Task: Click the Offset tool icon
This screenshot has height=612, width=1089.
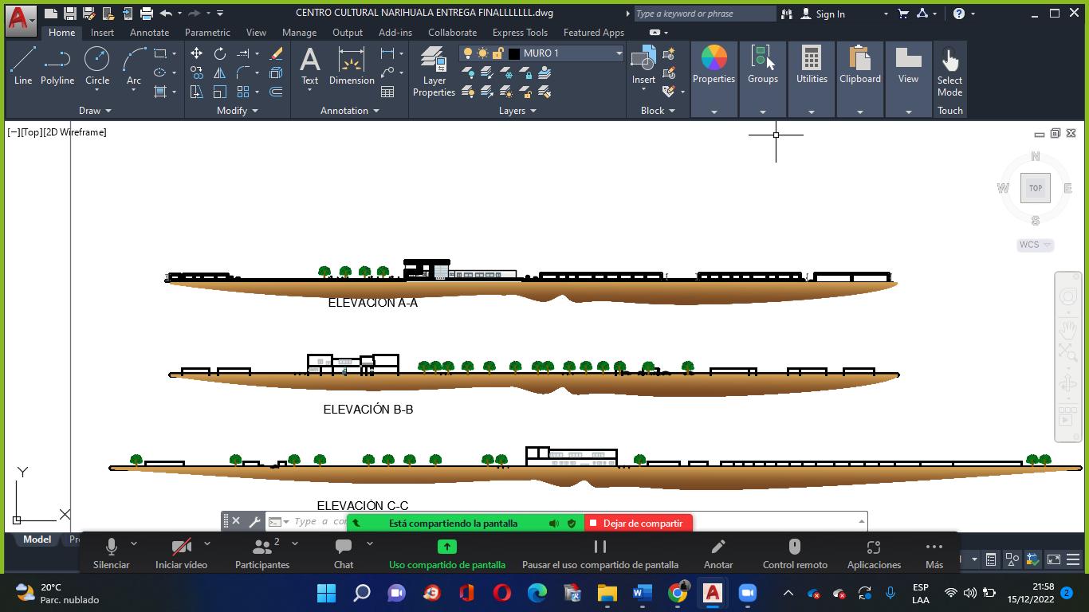Action: pyautogui.click(x=276, y=92)
